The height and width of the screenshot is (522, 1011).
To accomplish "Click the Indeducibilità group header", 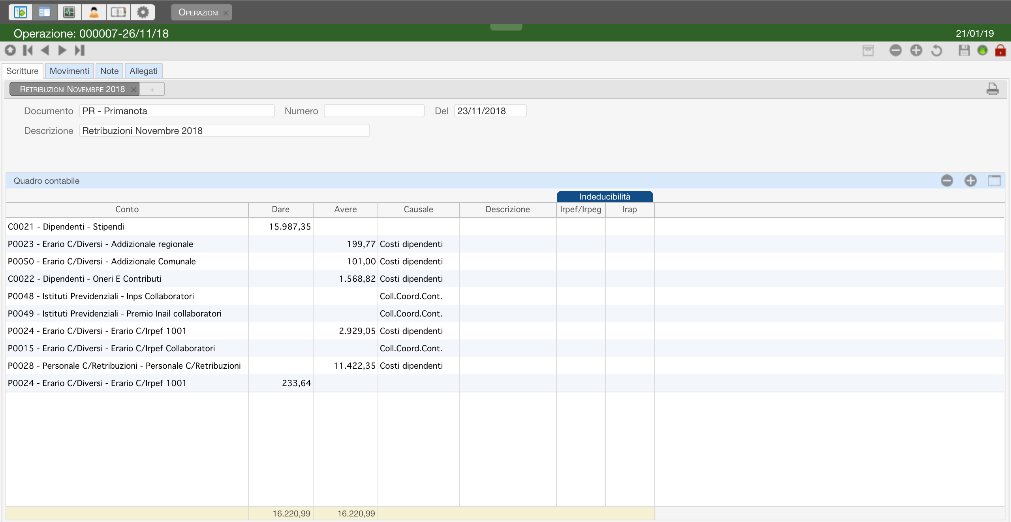I will [x=605, y=196].
